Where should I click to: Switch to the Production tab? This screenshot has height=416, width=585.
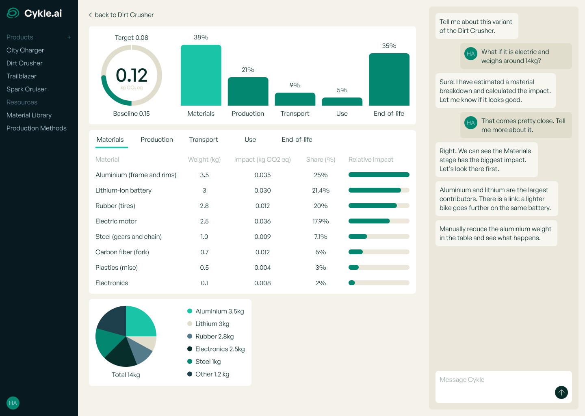pos(157,140)
